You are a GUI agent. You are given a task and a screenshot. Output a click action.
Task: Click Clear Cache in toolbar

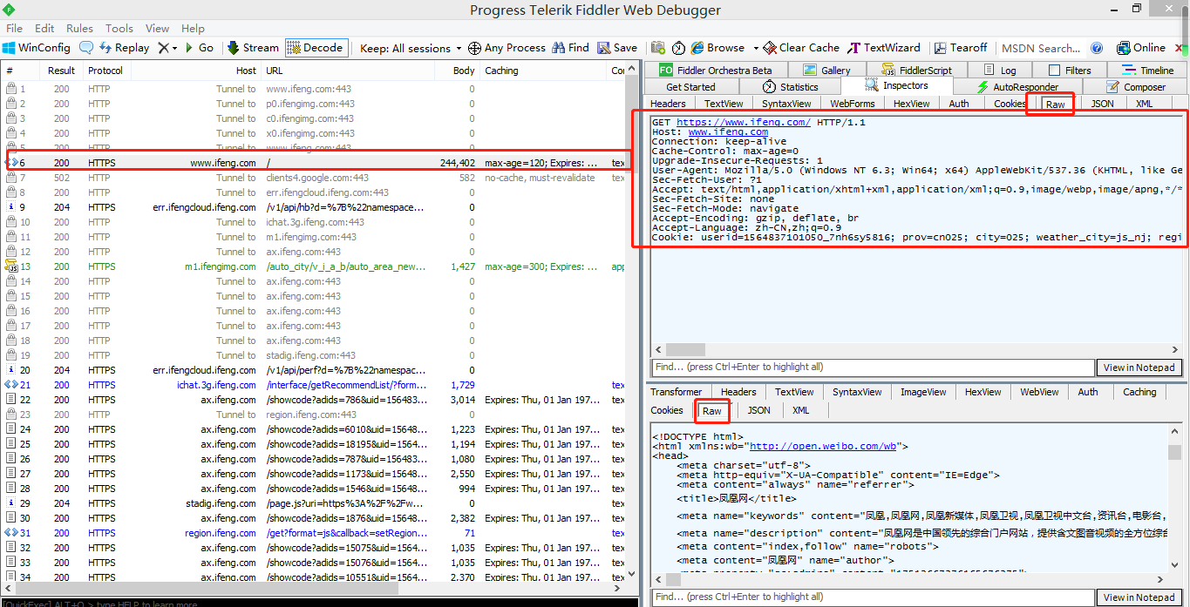(x=801, y=48)
